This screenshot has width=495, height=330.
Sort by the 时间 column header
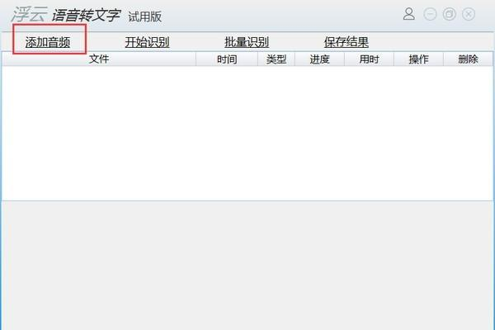pyautogui.click(x=227, y=59)
